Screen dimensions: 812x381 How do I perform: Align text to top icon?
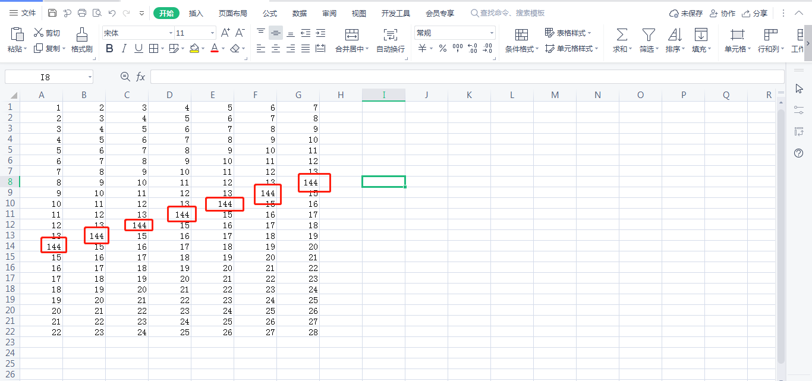pyautogui.click(x=261, y=33)
